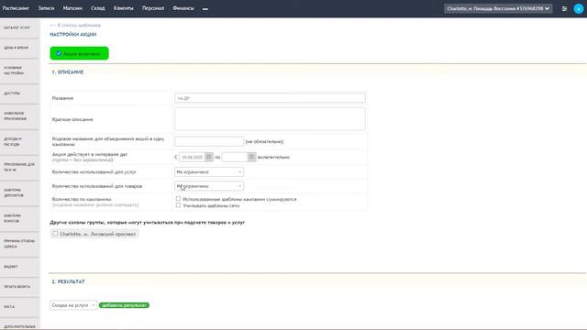Screen dimensions: 587x330
Task: Open Шаблоны бонусов in the sidebar
Action: tap(19, 218)
